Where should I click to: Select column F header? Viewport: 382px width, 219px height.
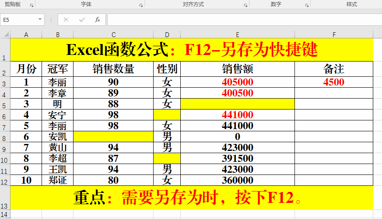pyautogui.click(x=334, y=35)
